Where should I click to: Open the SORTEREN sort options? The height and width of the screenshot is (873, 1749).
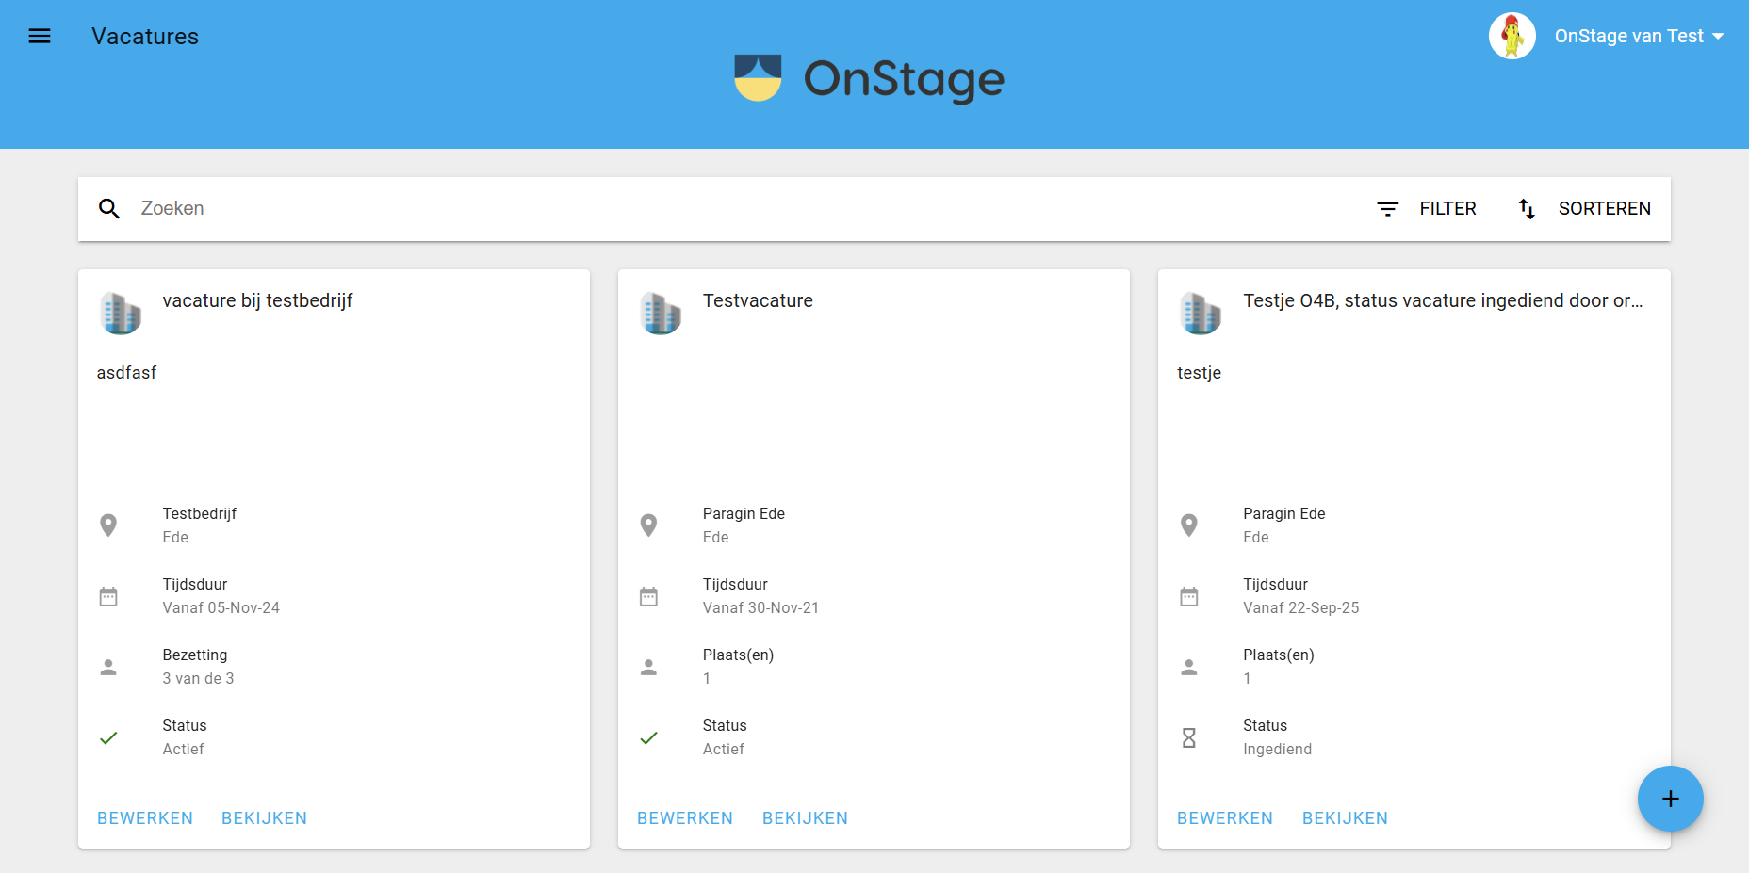pyautogui.click(x=1584, y=209)
